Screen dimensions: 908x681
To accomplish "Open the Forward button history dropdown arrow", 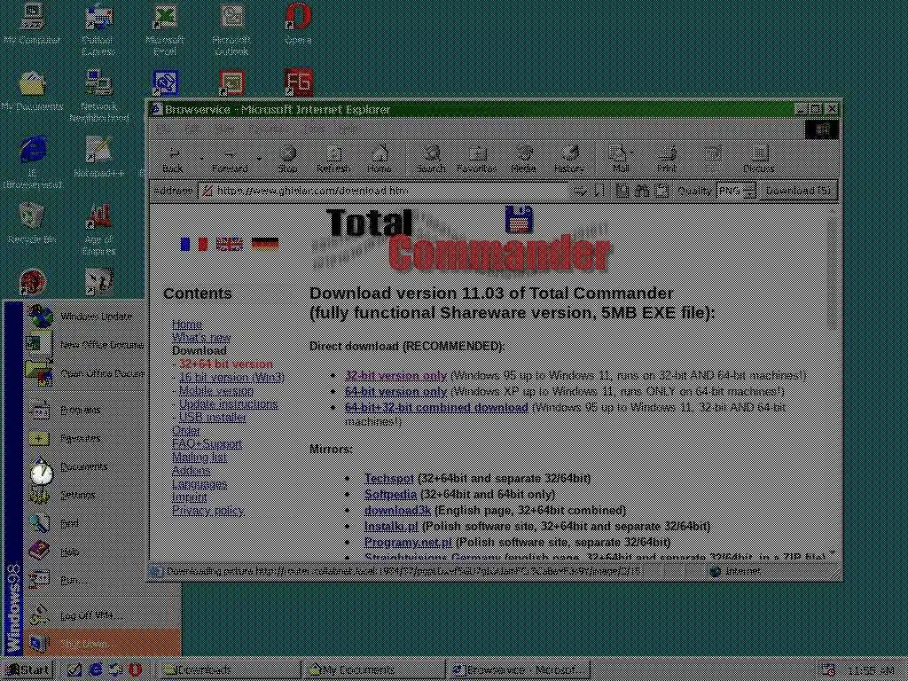I will point(260,159).
